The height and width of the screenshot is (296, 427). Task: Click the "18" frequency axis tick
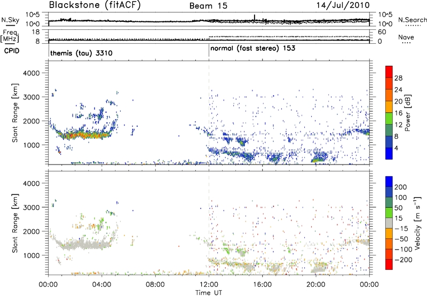(x=36, y=32)
